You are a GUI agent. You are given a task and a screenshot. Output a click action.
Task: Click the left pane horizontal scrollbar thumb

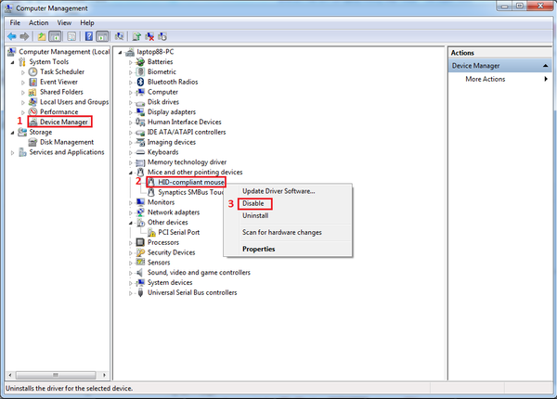tap(56, 375)
